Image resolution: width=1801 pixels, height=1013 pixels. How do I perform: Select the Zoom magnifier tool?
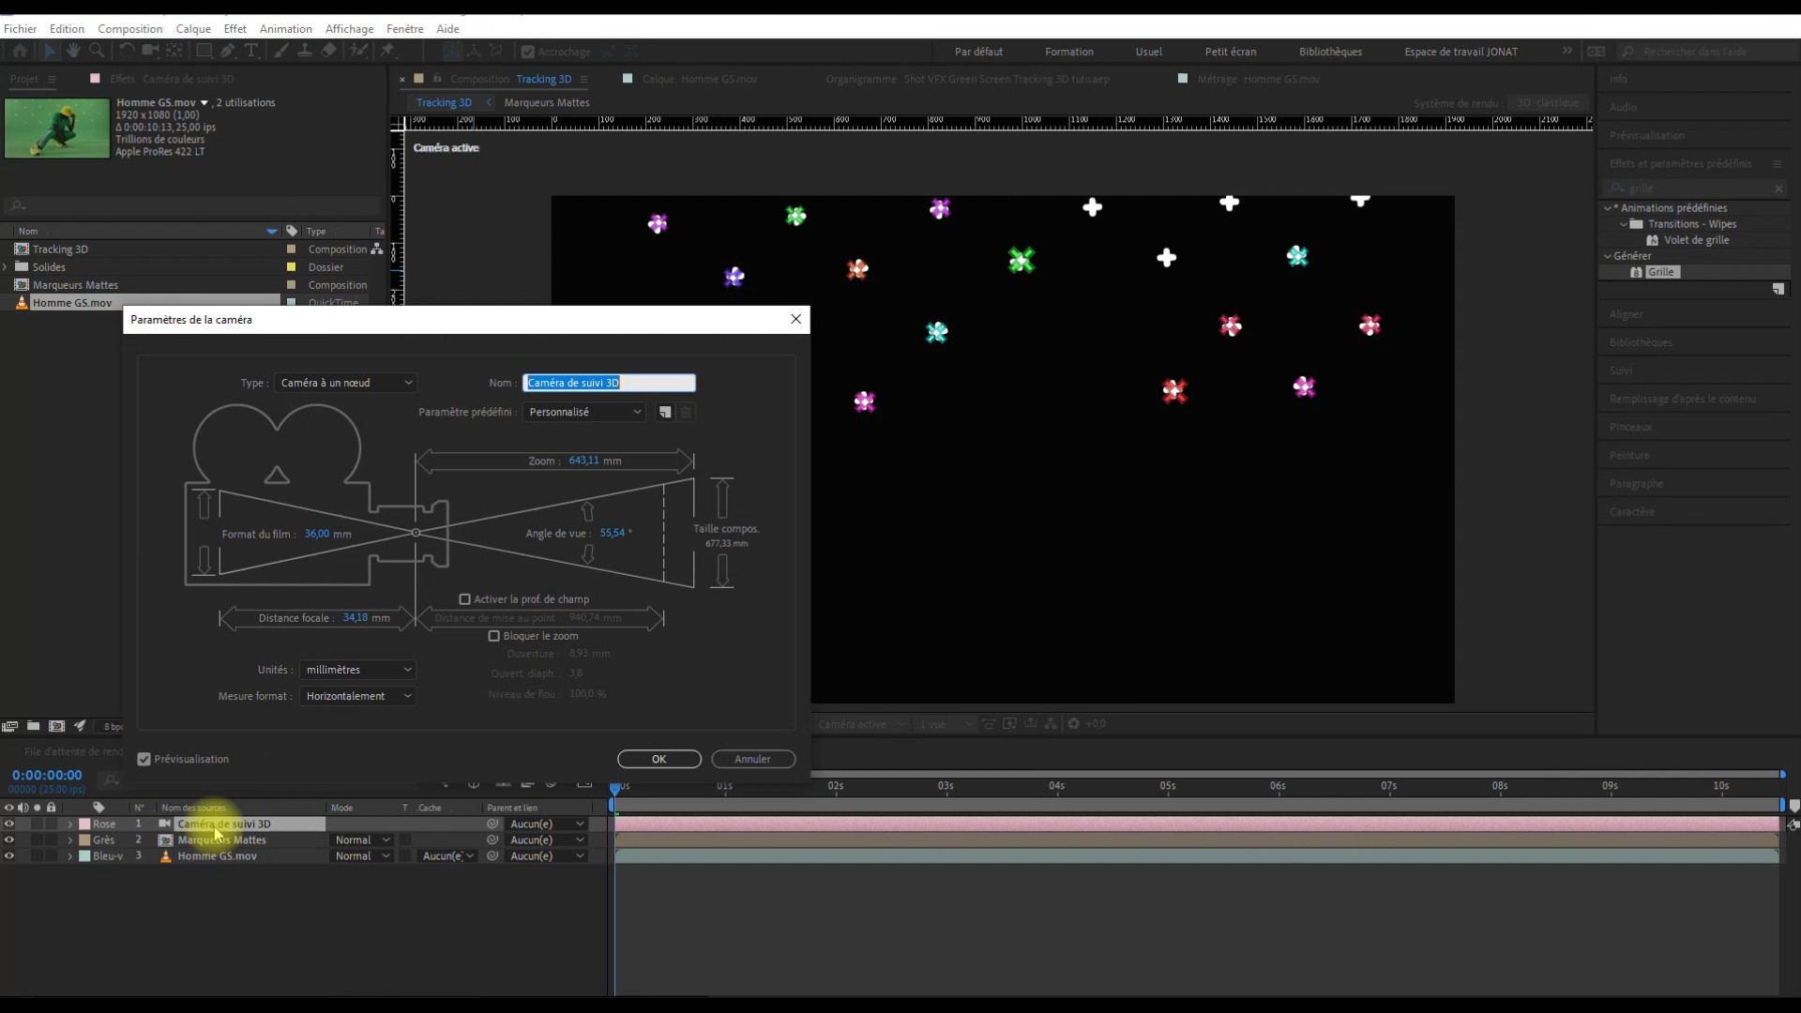[x=97, y=51]
